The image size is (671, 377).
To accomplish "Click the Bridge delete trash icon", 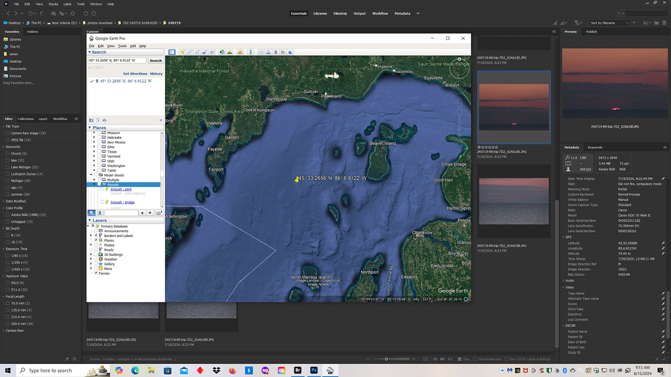I will [x=664, y=23].
